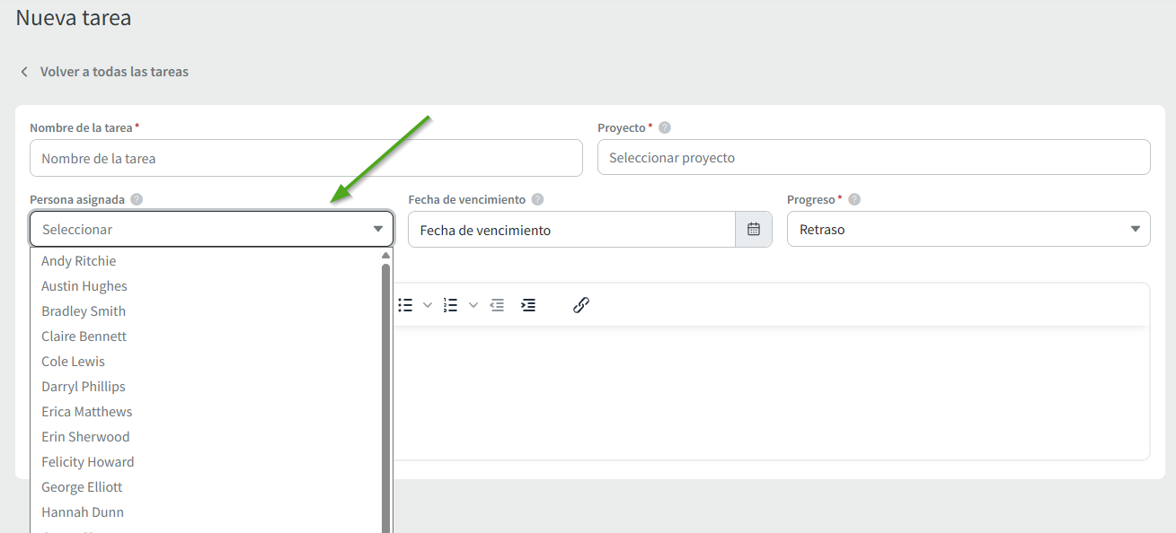Click the help icon beside Persona asignada
This screenshot has height=533, width=1176.
tap(137, 200)
